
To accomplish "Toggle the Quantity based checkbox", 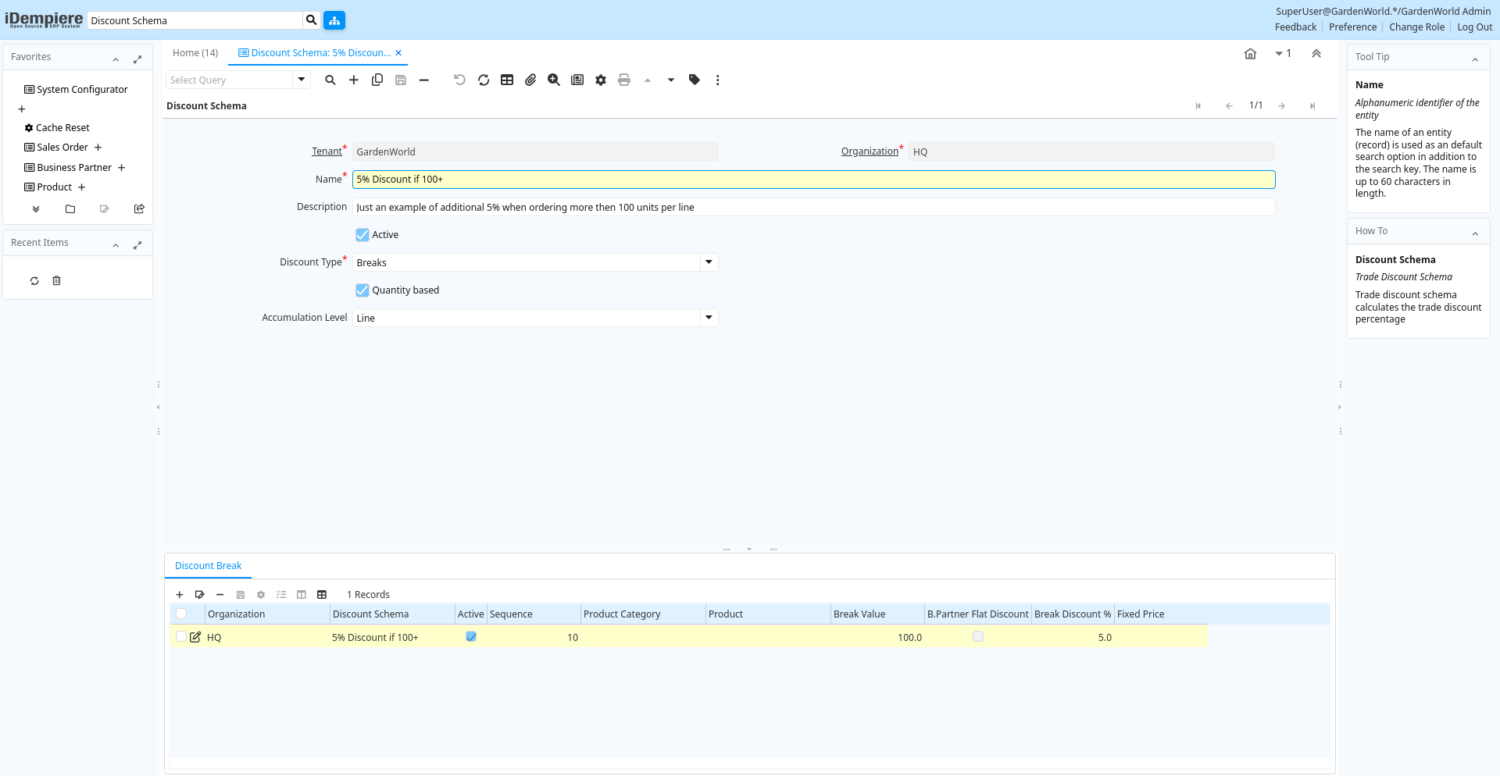I will click(x=362, y=290).
